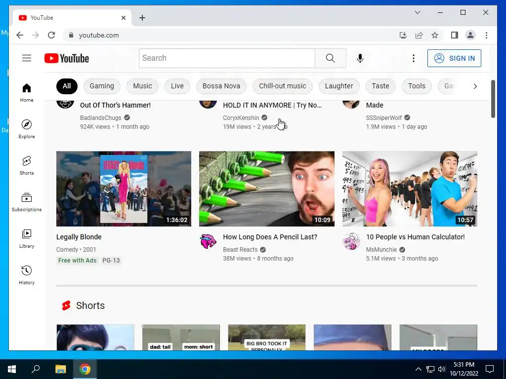Image resolution: width=506 pixels, height=379 pixels.
Task: Open Explore in the sidebar
Action: click(27, 129)
